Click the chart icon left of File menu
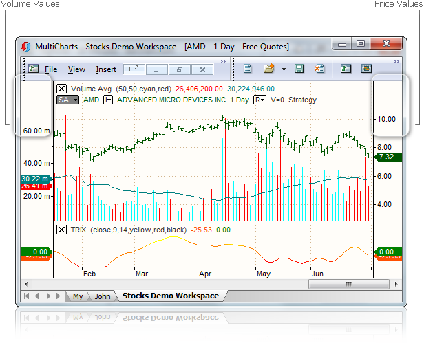 (x=33, y=69)
